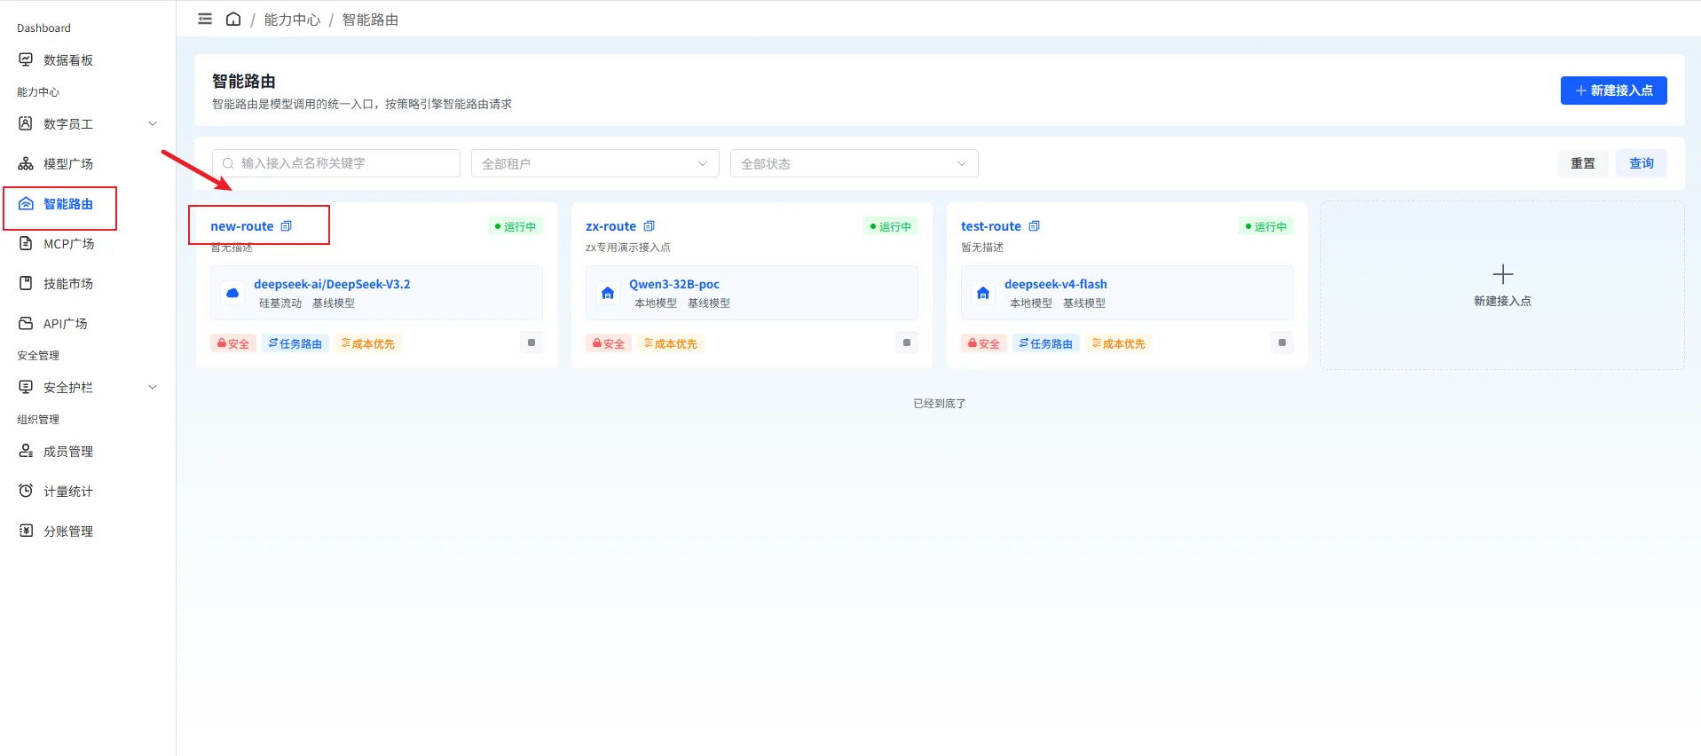Stop the test-route endpoint
This screenshot has height=756, width=1701.
click(1282, 343)
